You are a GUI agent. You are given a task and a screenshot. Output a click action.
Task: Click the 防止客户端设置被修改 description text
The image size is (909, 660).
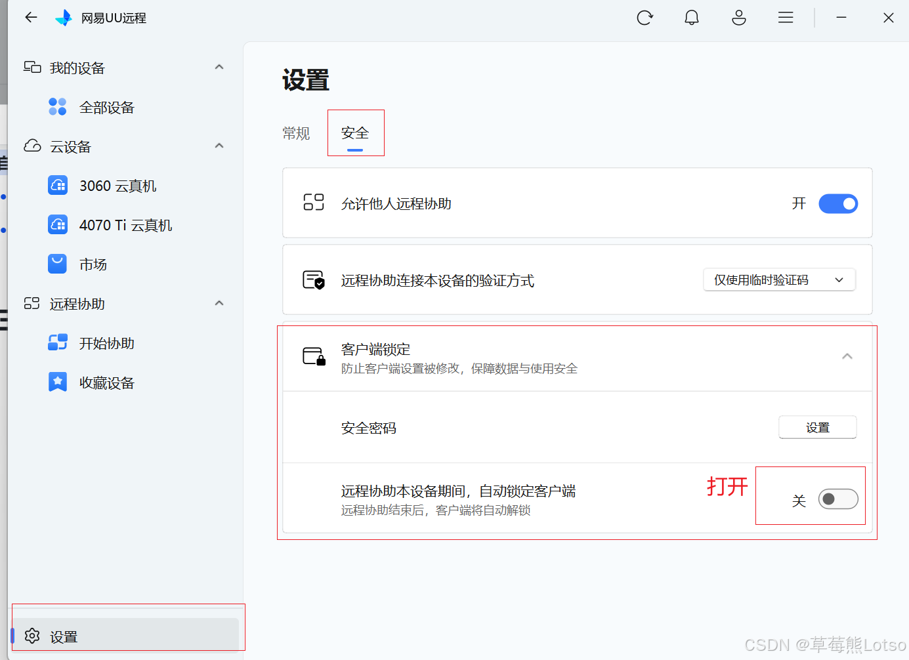(459, 369)
